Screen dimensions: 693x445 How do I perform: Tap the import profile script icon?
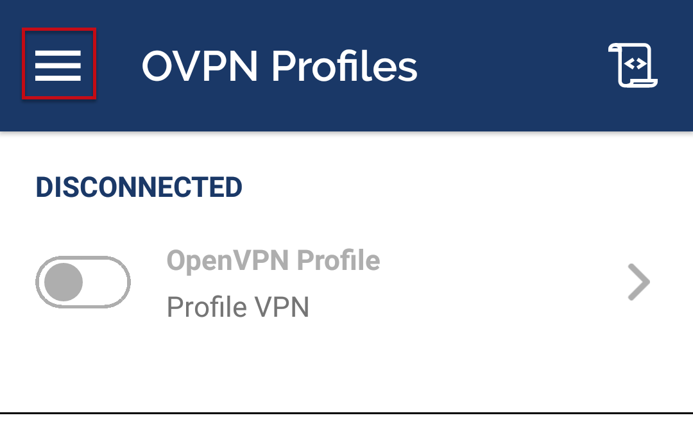coord(633,65)
